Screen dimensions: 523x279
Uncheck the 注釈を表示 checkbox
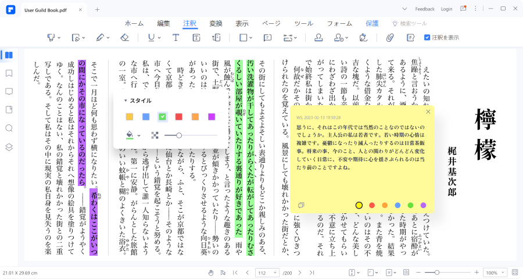427,37
